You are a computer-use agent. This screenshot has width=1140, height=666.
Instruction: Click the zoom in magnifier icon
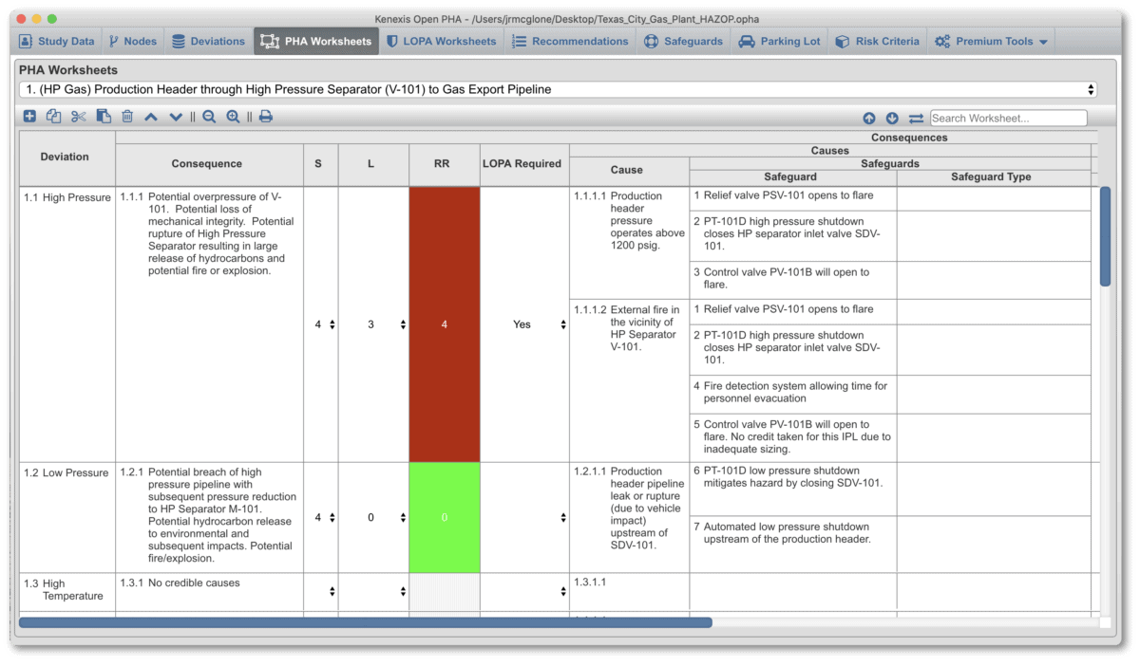tap(233, 117)
